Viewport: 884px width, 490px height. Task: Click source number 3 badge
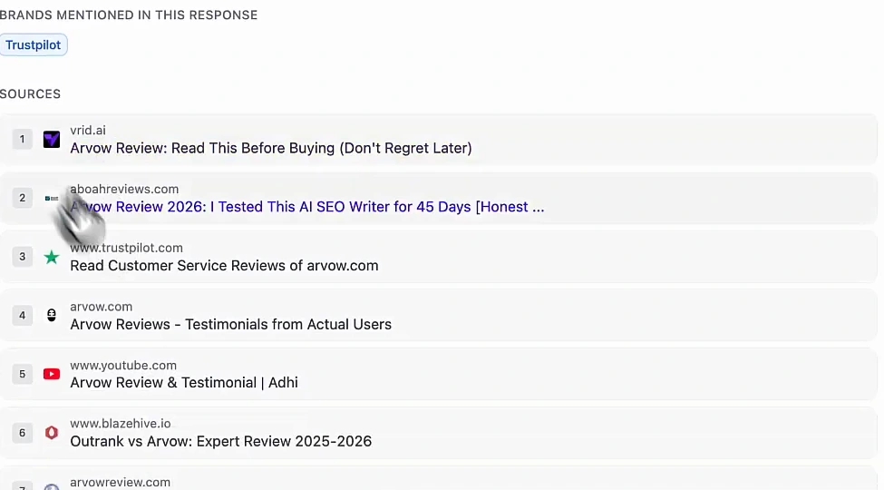pos(22,257)
